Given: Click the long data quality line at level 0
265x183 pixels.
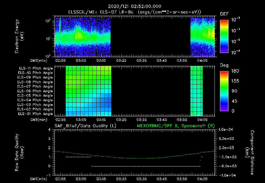Looking at the screenshot, I should 146,166.
